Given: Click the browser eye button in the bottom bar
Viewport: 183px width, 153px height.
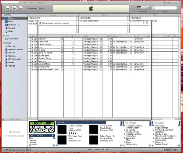Looking at the screenshot, I should pyautogui.click(x=167, y=150).
